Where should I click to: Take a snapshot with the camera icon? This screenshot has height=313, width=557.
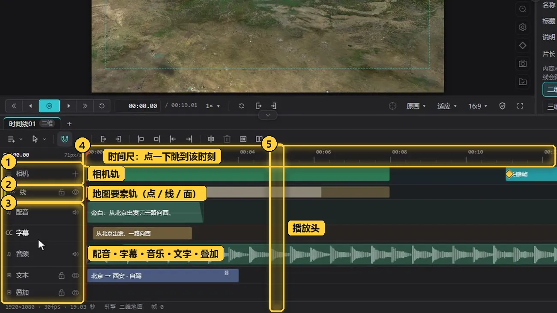pyautogui.click(x=523, y=63)
